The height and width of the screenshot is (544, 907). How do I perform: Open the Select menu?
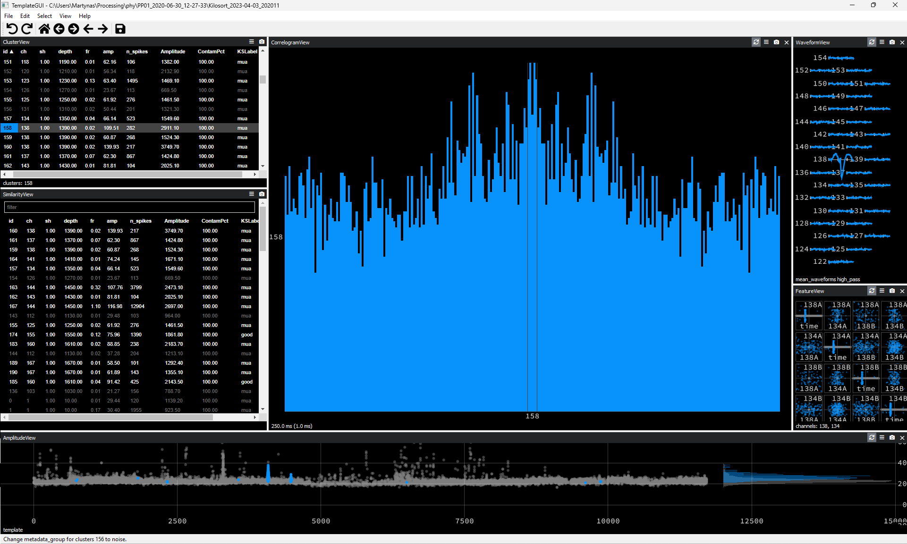(44, 16)
